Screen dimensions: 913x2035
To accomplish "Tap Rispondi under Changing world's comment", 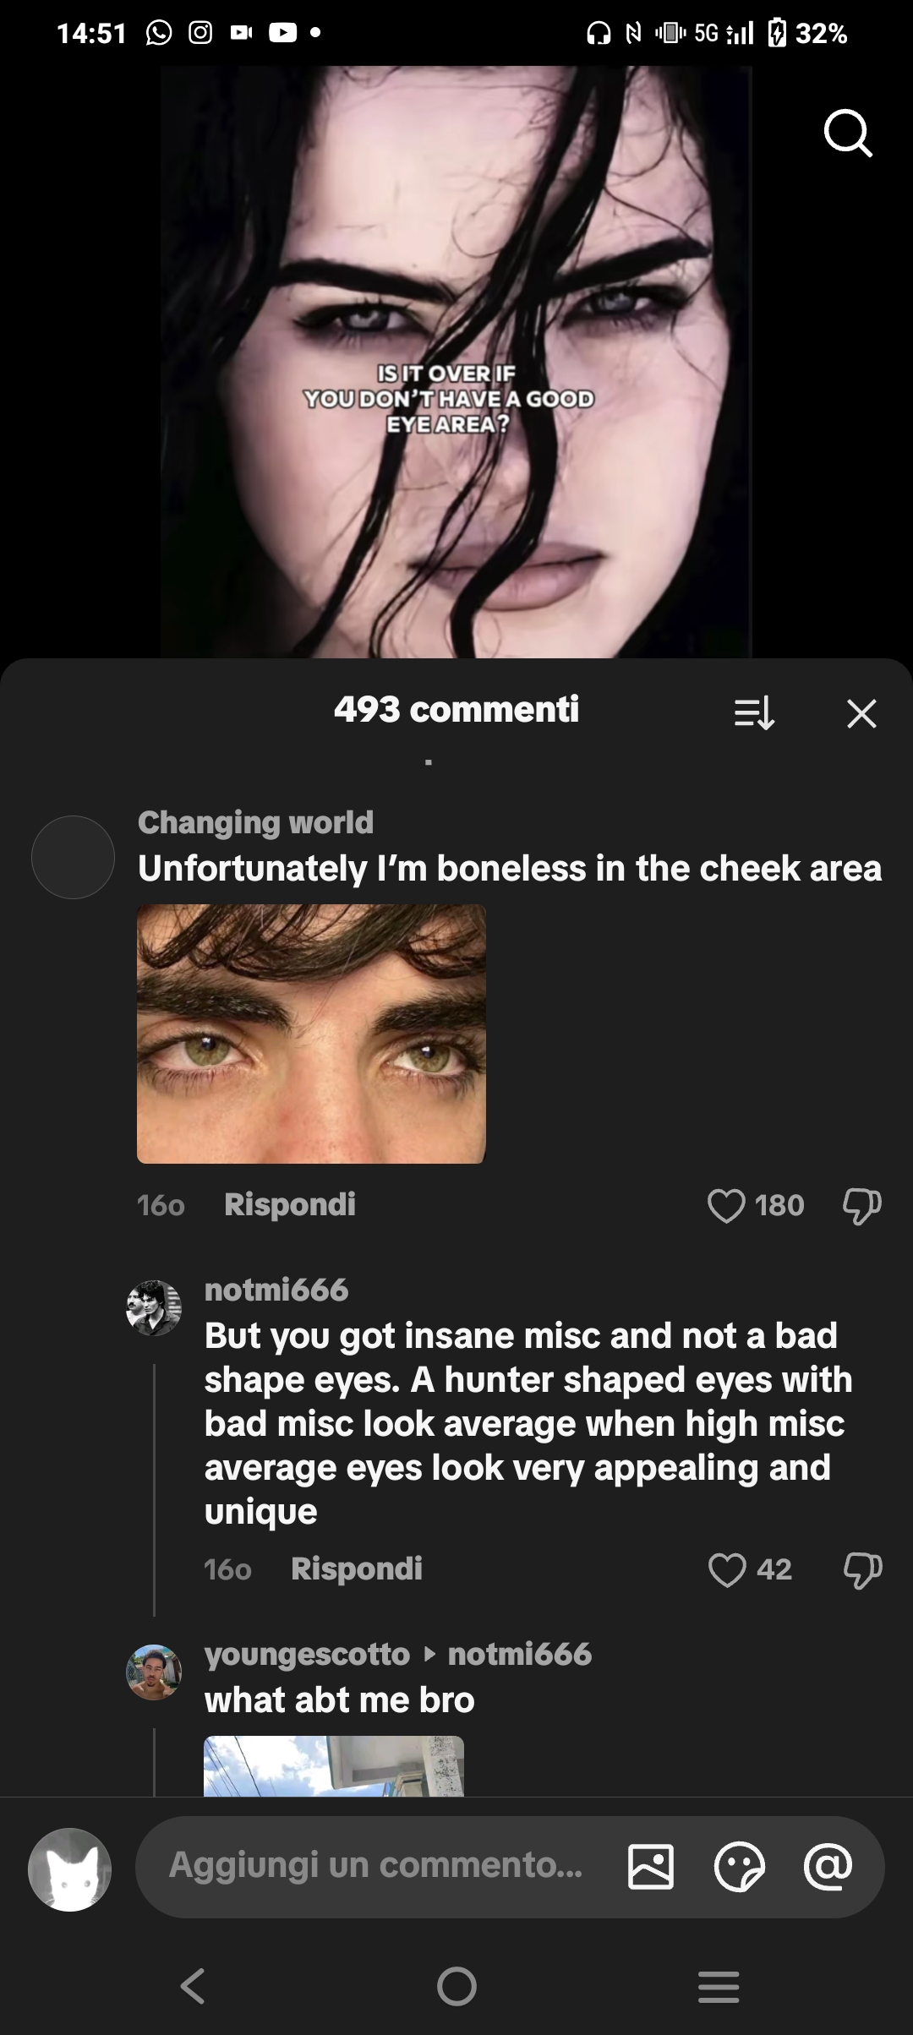I will [x=290, y=1206].
